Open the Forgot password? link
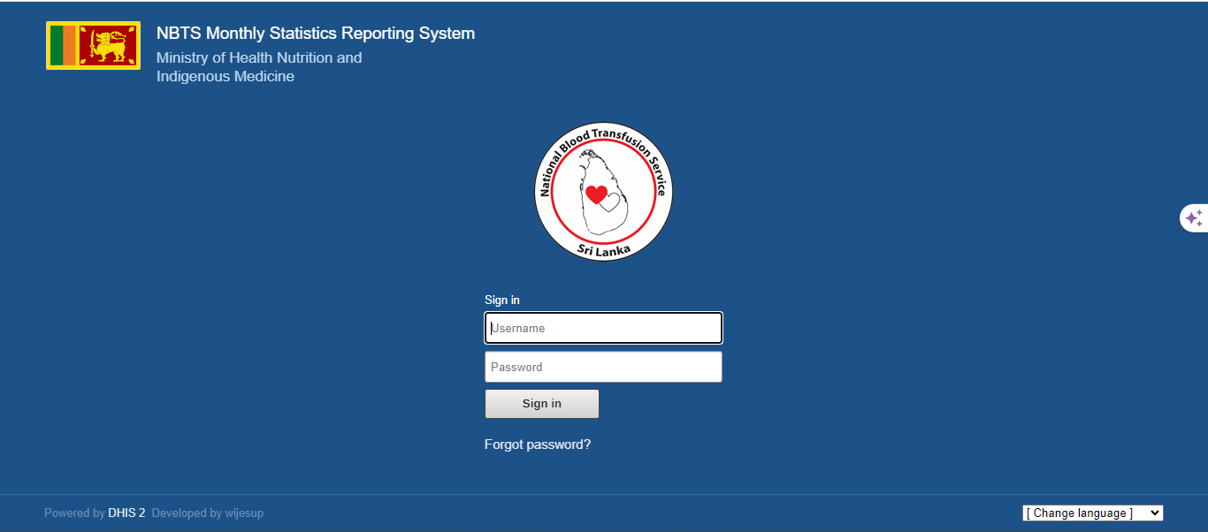The height and width of the screenshot is (532, 1208). [x=537, y=445]
